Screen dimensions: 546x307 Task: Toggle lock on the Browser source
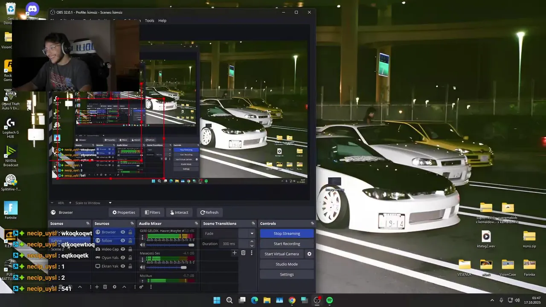tap(130, 232)
